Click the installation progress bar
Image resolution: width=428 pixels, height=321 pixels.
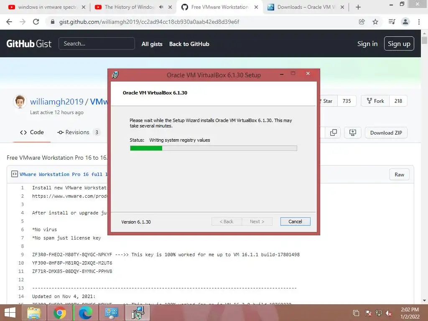pyautogui.click(x=214, y=148)
